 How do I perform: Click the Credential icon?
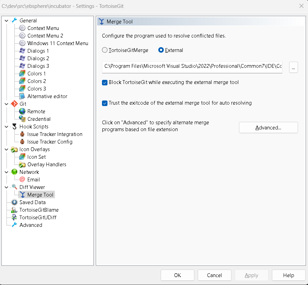coord(22,119)
